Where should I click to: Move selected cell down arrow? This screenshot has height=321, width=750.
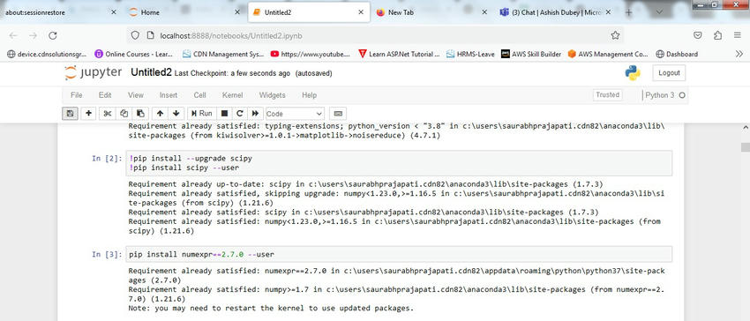(x=176, y=114)
